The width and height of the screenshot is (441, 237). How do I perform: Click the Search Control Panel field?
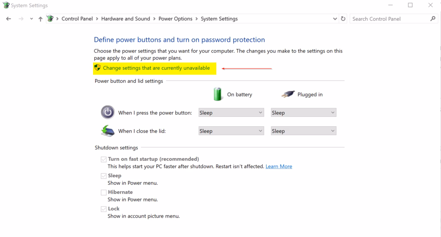click(x=389, y=19)
